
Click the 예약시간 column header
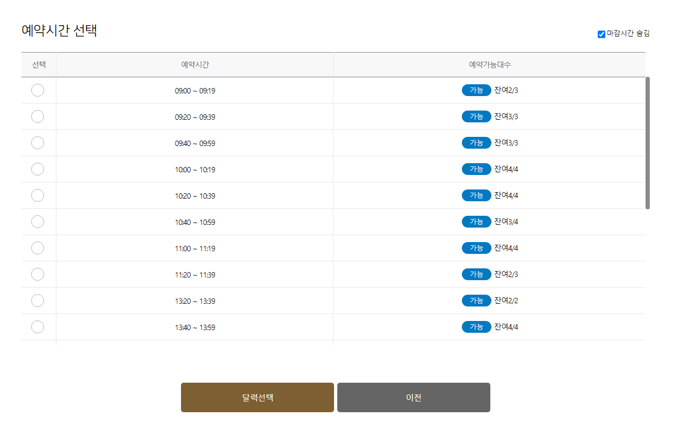(x=195, y=64)
